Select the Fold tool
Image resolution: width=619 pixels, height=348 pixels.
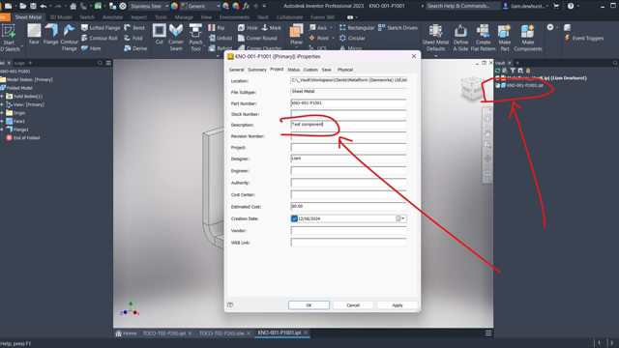point(133,38)
